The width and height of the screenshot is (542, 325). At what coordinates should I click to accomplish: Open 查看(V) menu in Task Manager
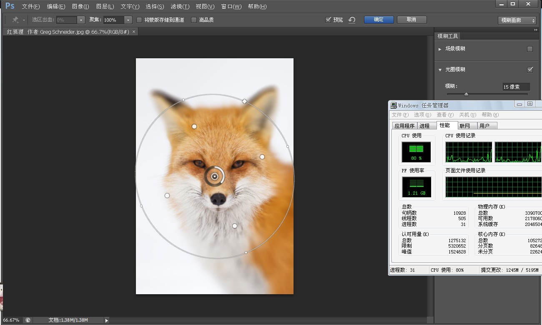coord(444,115)
